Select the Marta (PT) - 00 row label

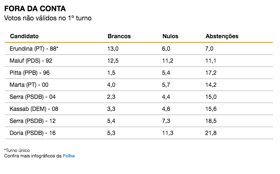tap(29, 85)
